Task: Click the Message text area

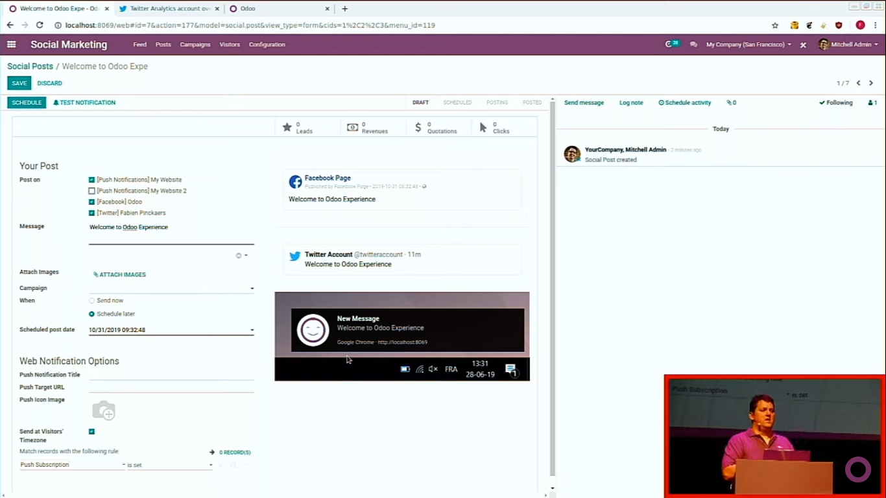Action: click(x=171, y=233)
